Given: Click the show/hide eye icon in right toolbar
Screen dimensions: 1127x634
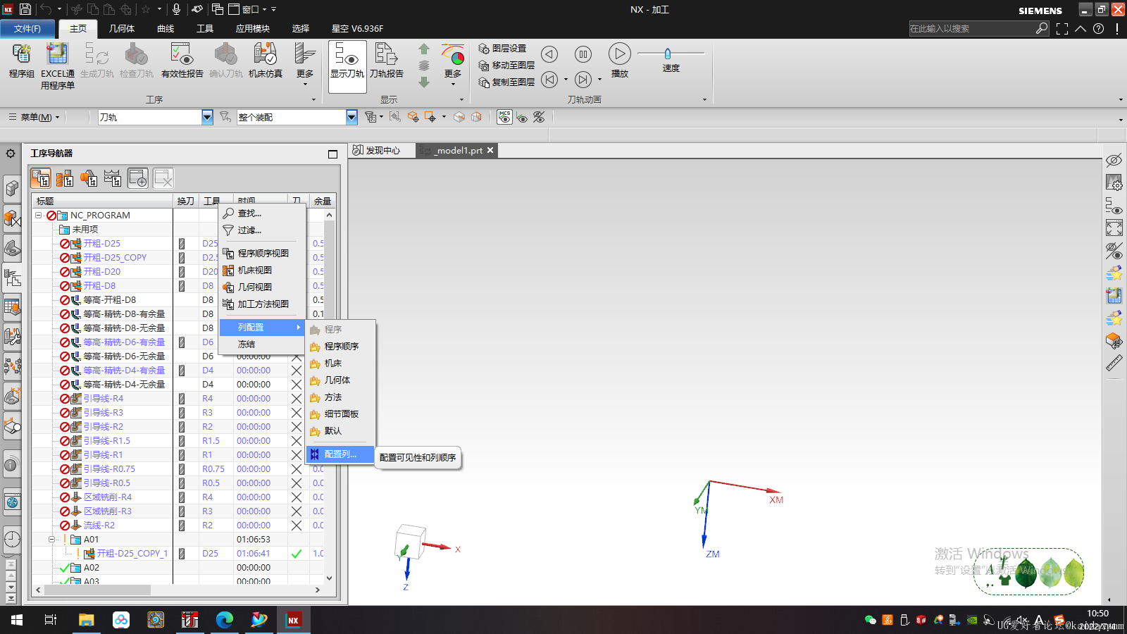Looking at the screenshot, I should pos(1114,160).
